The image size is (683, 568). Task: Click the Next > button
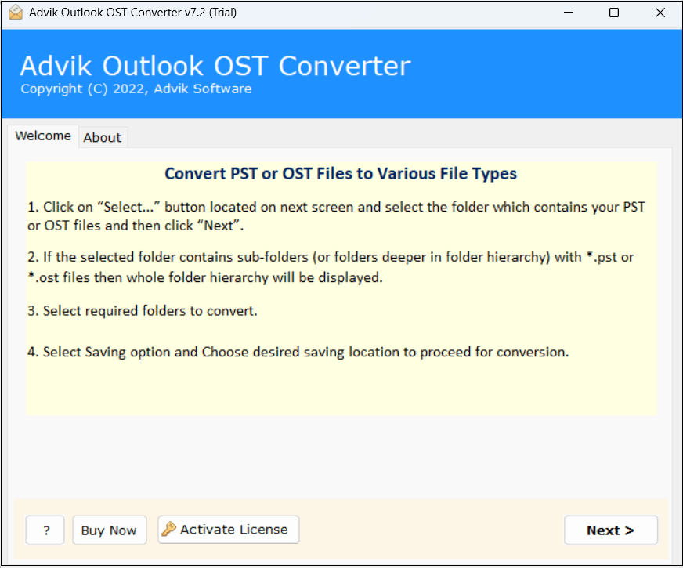pos(611,530)
